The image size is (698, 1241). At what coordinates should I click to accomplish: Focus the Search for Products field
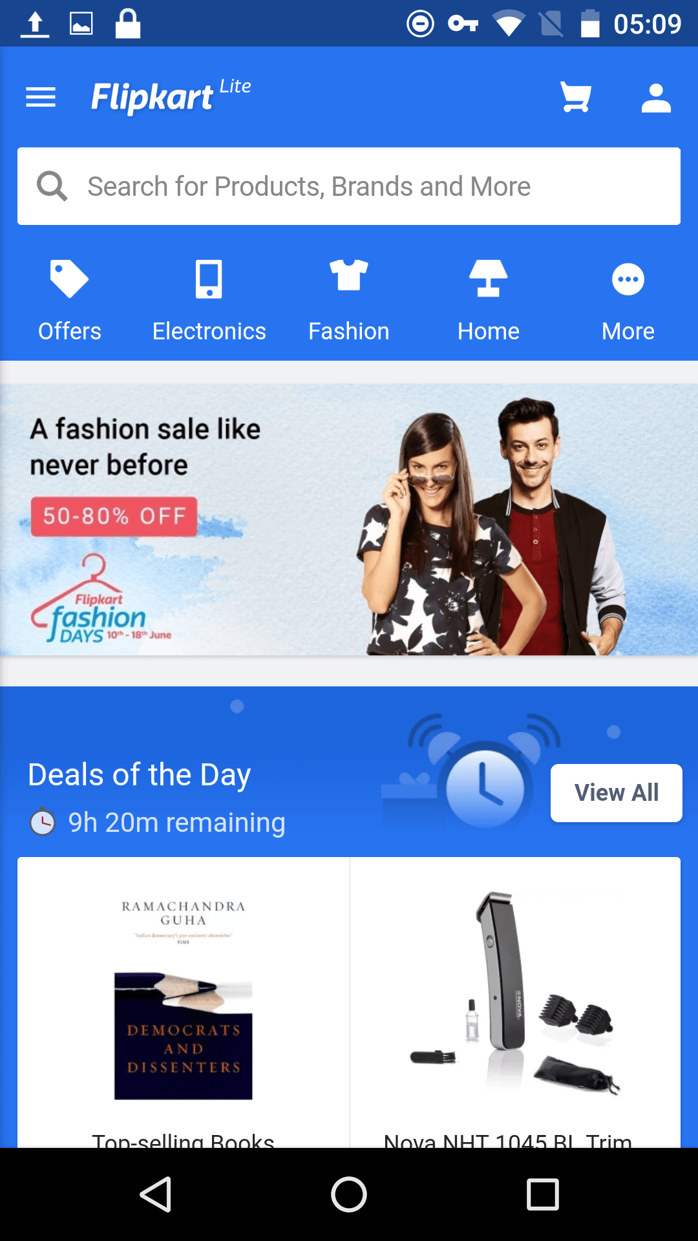coord(349,186)
